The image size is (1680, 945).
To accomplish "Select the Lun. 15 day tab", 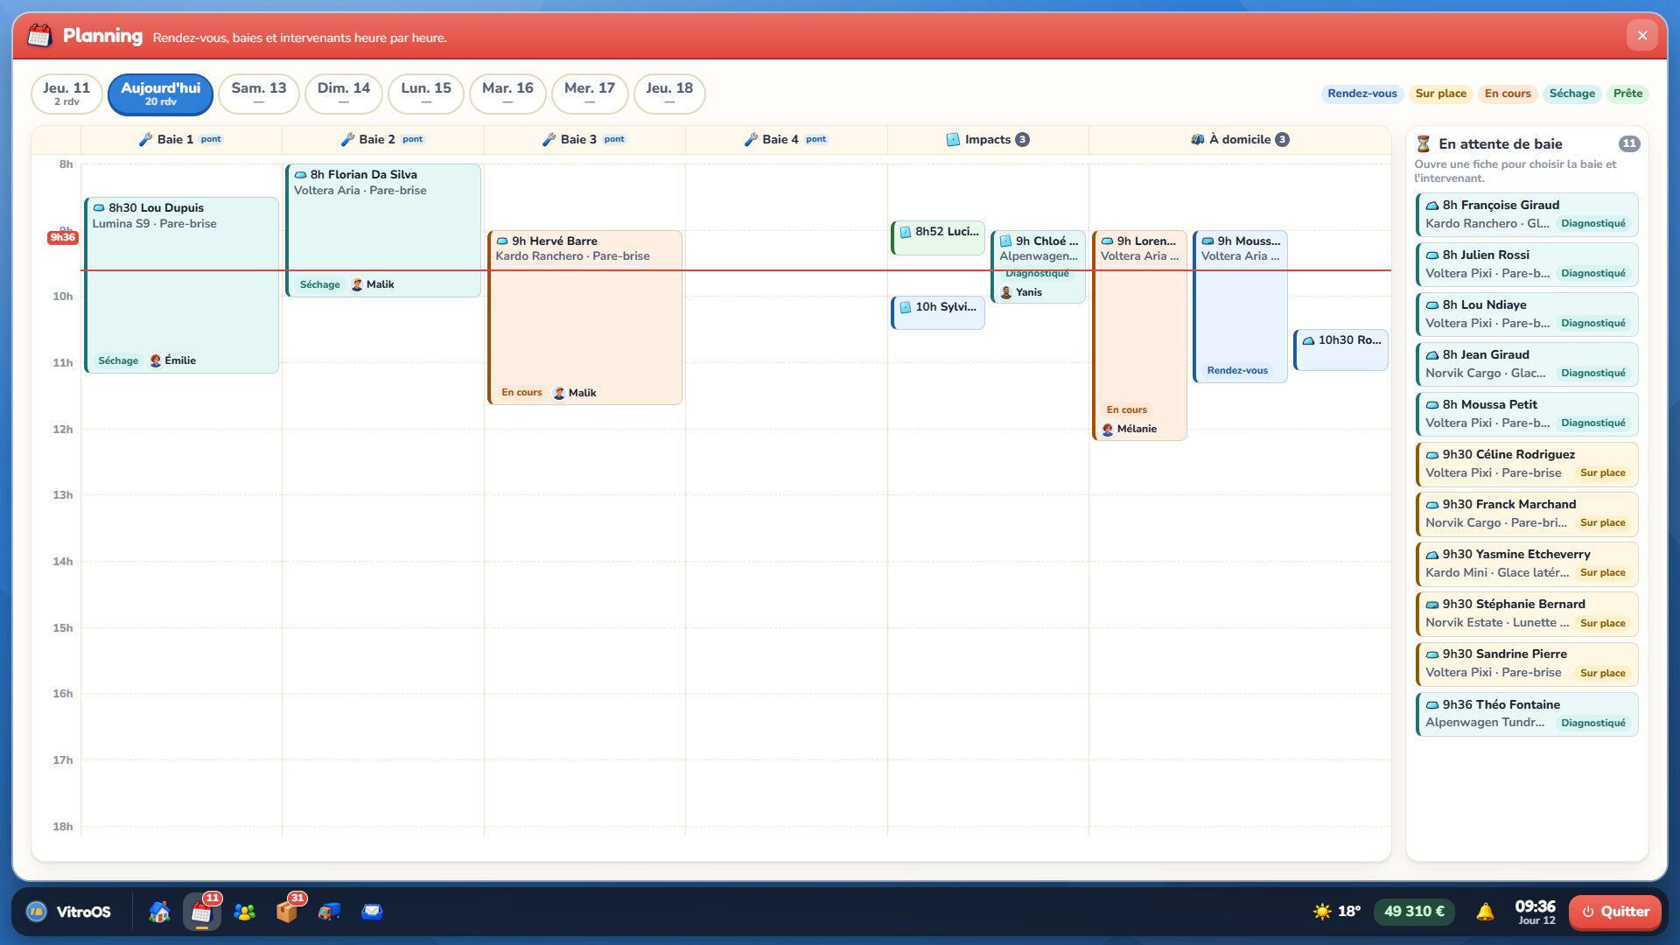I will [426, 94].
